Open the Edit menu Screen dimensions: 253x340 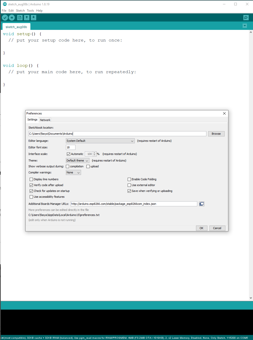tap(11, 11)
